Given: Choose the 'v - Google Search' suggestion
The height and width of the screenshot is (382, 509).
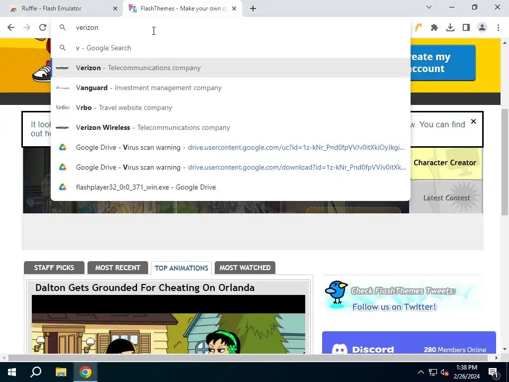Looking at the screenshot, I should tap(231, 48).
